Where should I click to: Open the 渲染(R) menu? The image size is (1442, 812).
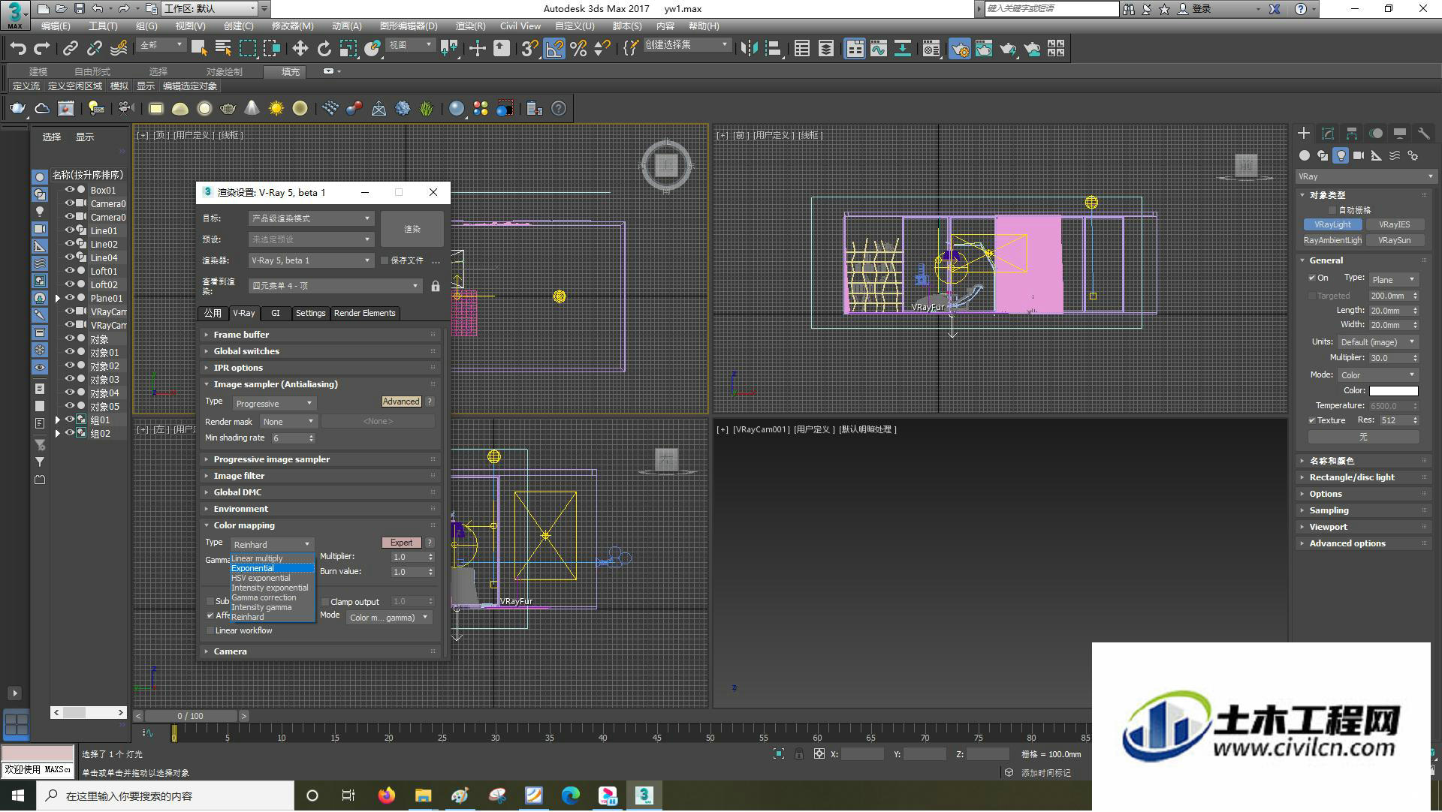click(470, 26)
